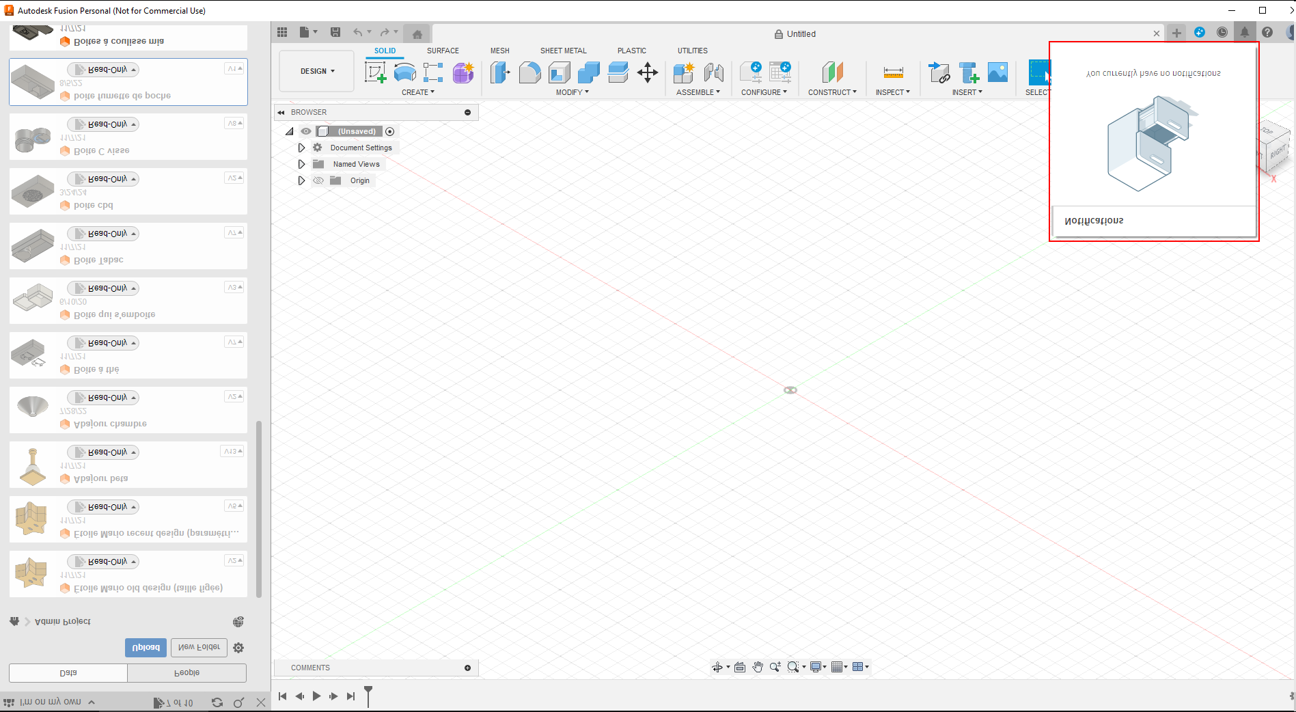
Task: Click the Upload button
Action: coord(146,648)
